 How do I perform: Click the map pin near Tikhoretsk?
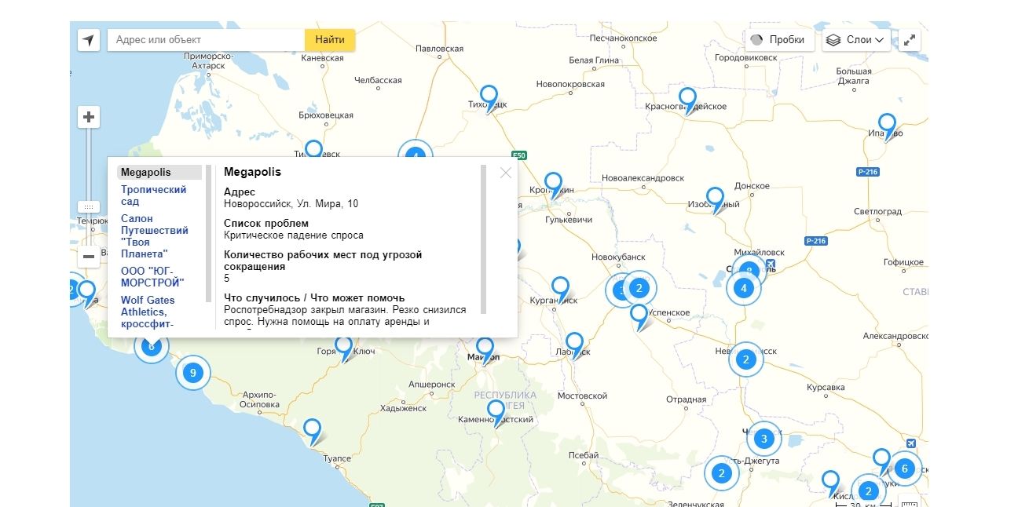pyautogui.click(x=489, y=97)
